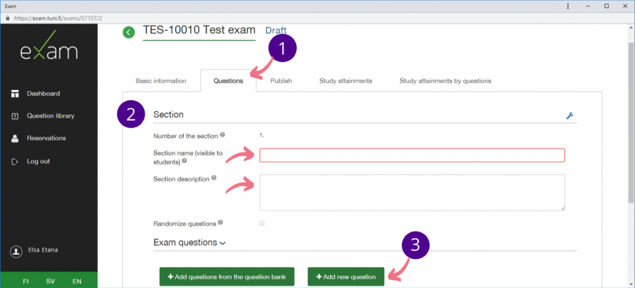Enable the Randomize questions checkbox
Viewport: 635px width, 288px height.
tap(262, 223)
